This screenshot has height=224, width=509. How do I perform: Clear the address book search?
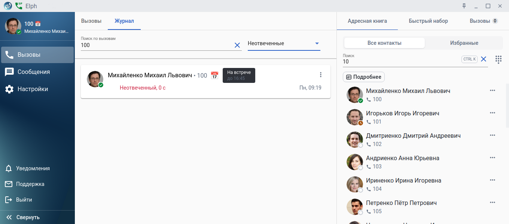(x=484, y=59)
